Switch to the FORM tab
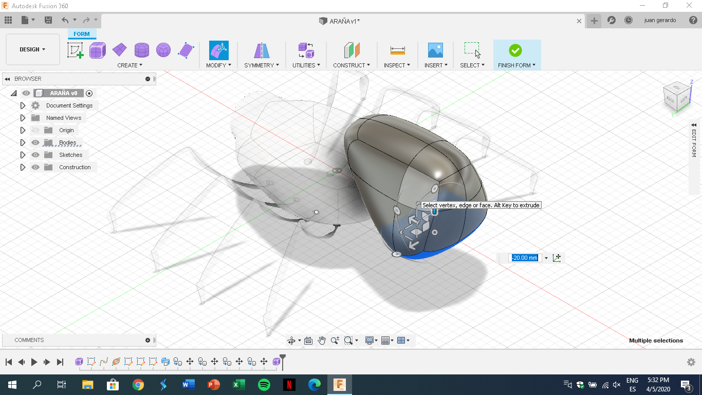702x395 pixels. [82, 33]
